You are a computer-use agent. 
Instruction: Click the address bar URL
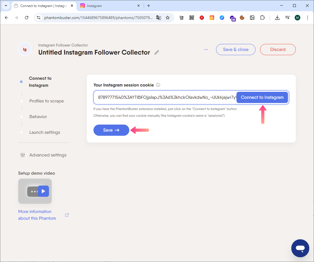(98, 18)
